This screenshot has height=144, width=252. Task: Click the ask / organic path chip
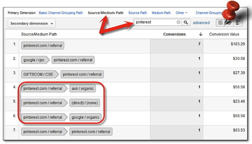tap(83, 89)
